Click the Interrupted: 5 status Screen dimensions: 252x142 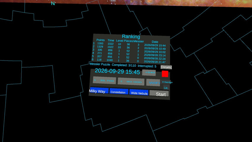coord(147,66)
